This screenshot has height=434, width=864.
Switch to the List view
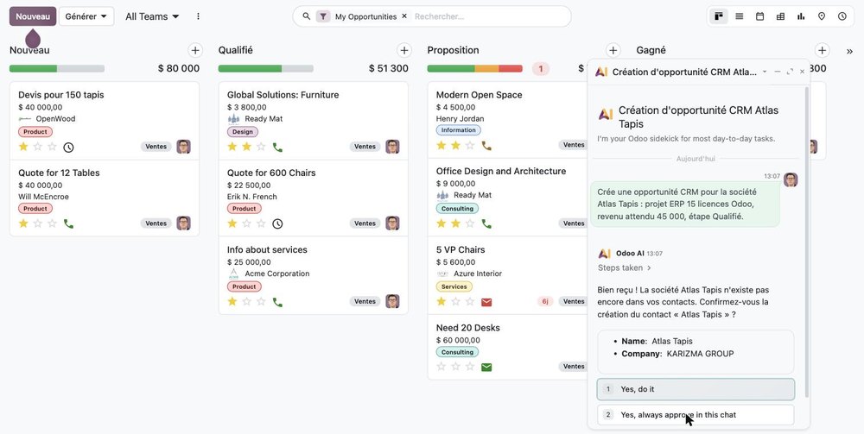pos(740,16)
